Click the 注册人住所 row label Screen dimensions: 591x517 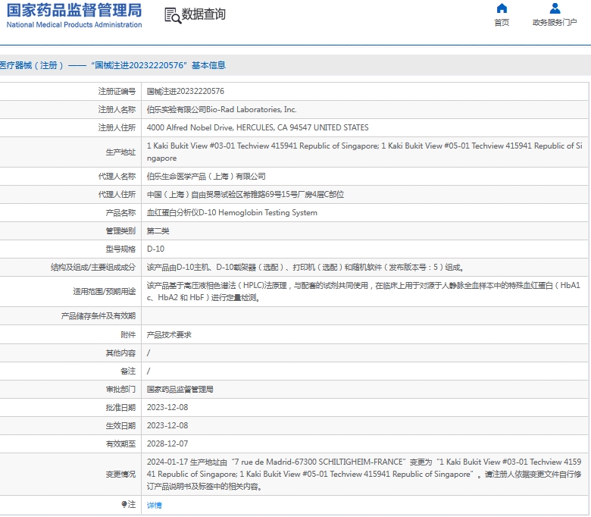(x=117, y=127)
